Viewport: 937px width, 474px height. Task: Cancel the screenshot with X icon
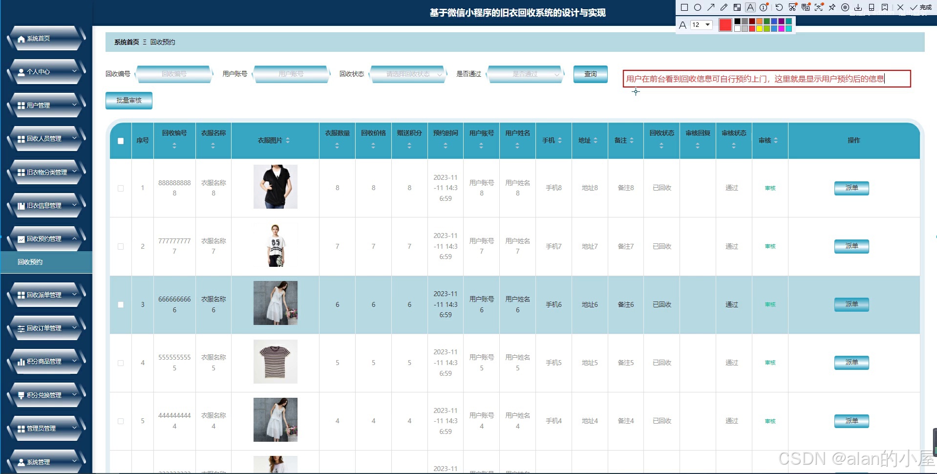[900, 7]
